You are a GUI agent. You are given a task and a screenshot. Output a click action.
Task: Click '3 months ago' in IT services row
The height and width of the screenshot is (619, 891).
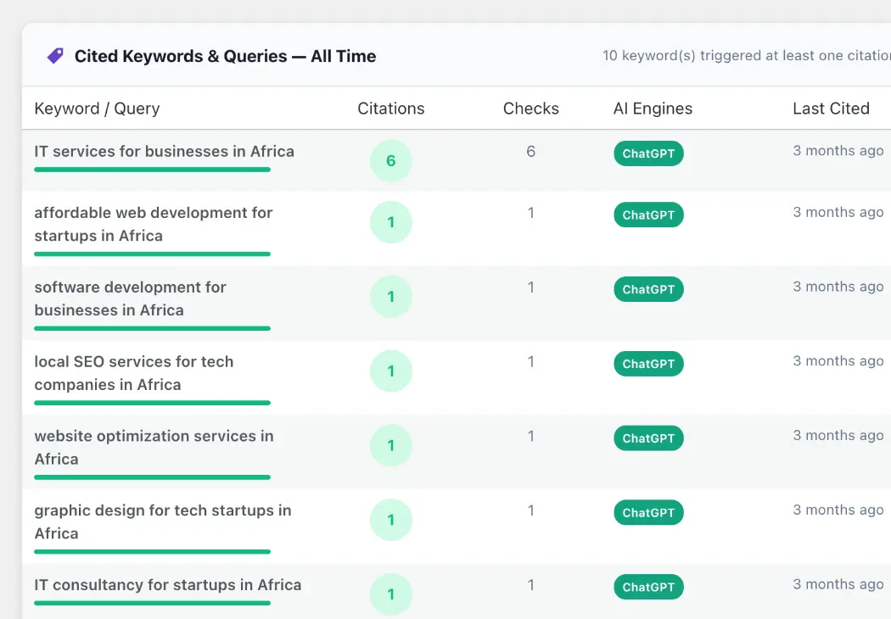click(838, 150)
